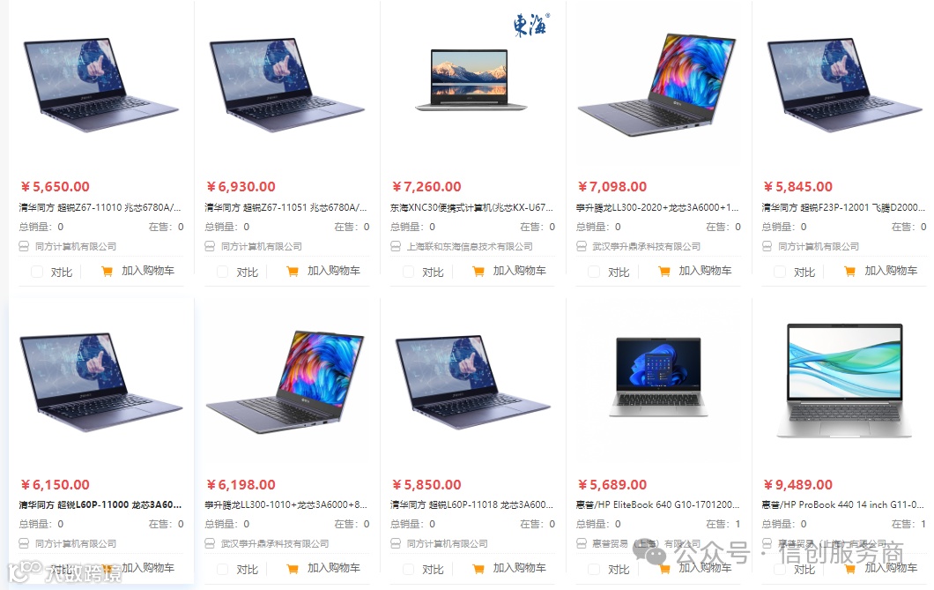Click cart icon for ¥5,850.00 laptop
Viewport: 934px width, 590px height.
478,569
